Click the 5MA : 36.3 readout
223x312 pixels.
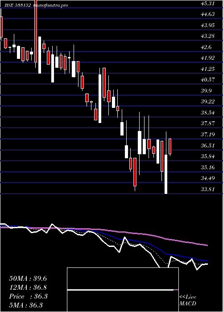26,305
